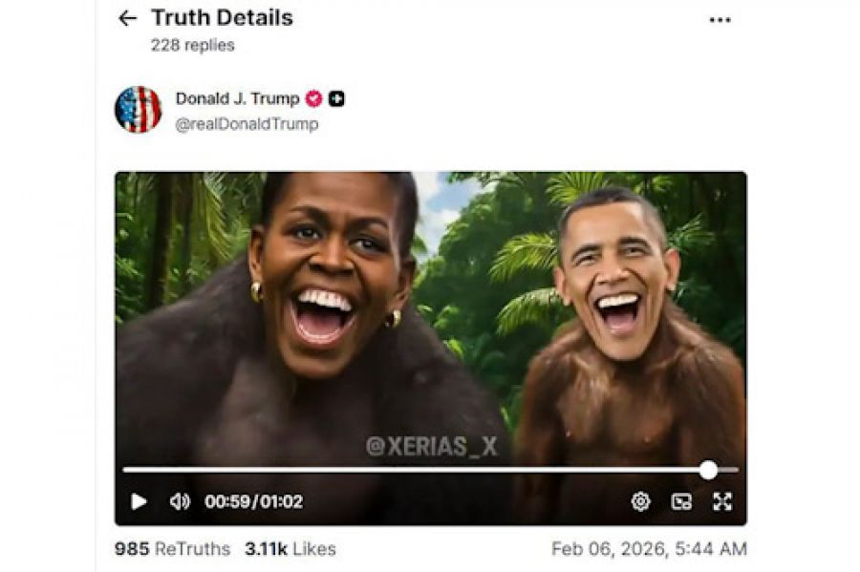Open the three-dot more options menu

[x=720, y=20]
